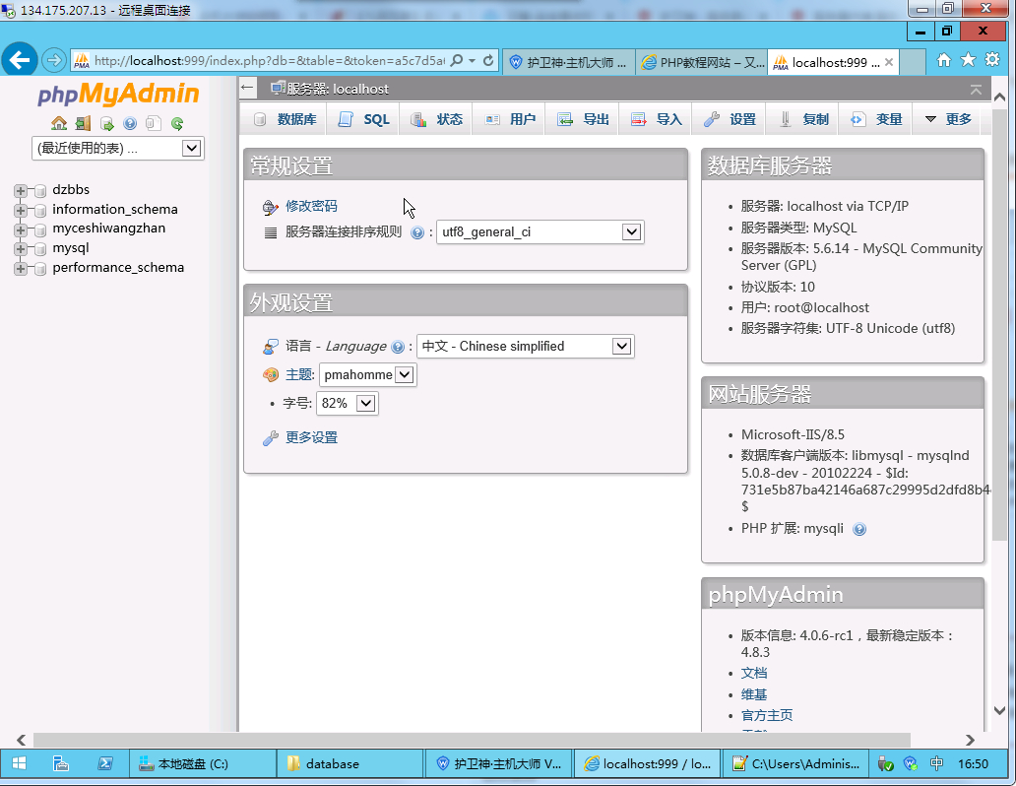Switch to the PHP教程网站 browser tab
This screenshot has height=786, width=1016.
tap(702, 62)
